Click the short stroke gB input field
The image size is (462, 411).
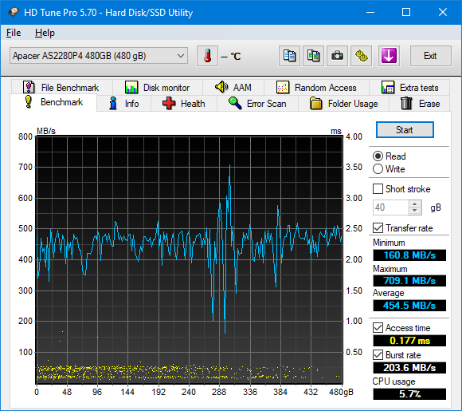(x=390, y=207)
